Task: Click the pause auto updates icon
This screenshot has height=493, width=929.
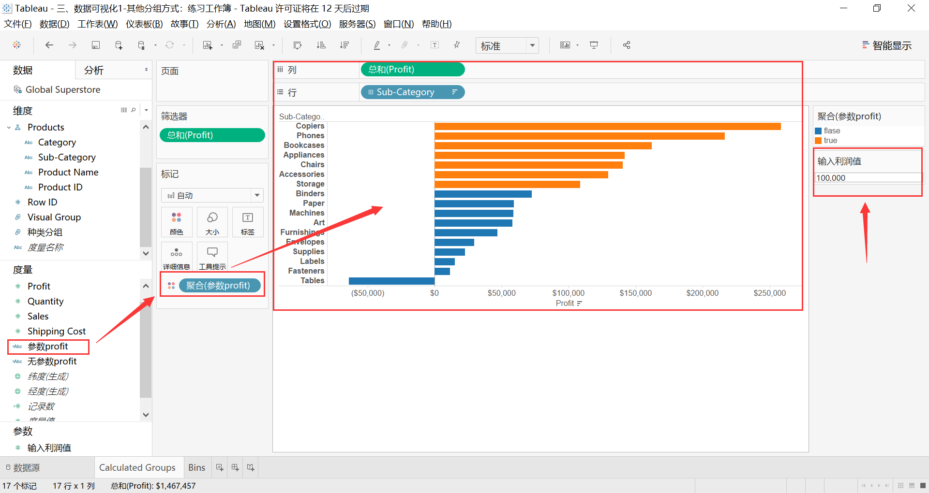Action: 141,45
